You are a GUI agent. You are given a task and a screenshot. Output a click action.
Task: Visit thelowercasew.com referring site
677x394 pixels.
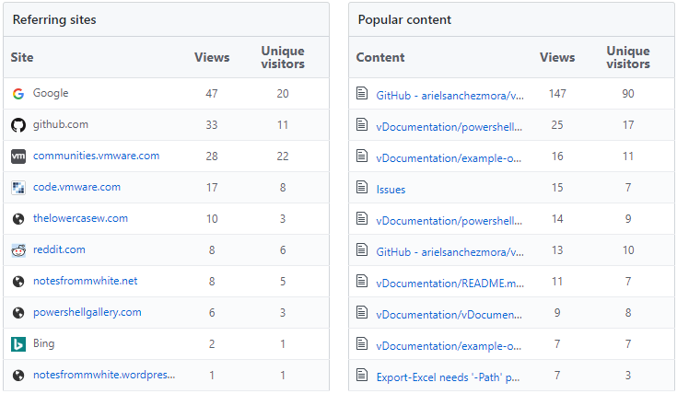pos(81,218)
